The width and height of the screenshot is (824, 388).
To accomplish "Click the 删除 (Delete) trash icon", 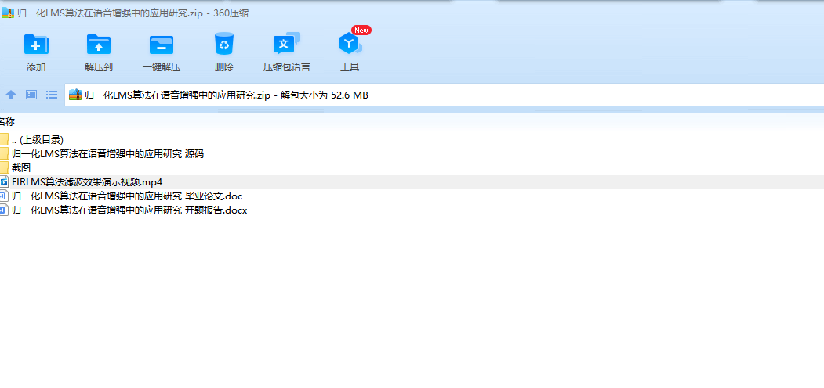I will (224, 44).
